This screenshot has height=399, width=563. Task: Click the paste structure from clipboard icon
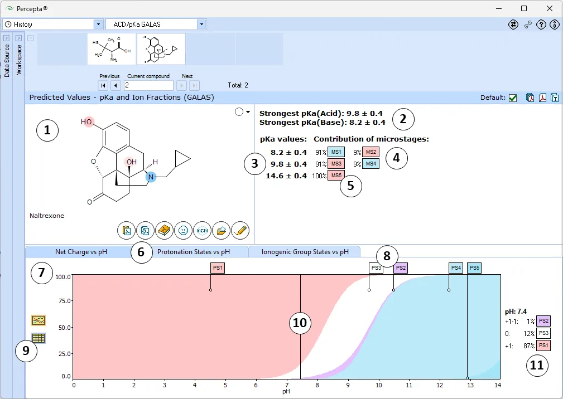click(127, 231)
